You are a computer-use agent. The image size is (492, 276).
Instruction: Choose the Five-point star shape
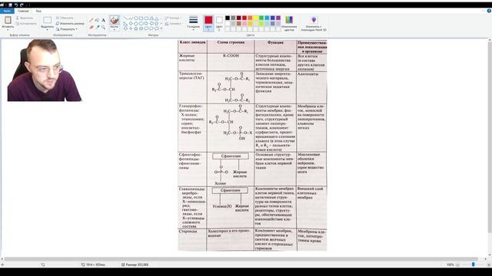coord(136,28)
